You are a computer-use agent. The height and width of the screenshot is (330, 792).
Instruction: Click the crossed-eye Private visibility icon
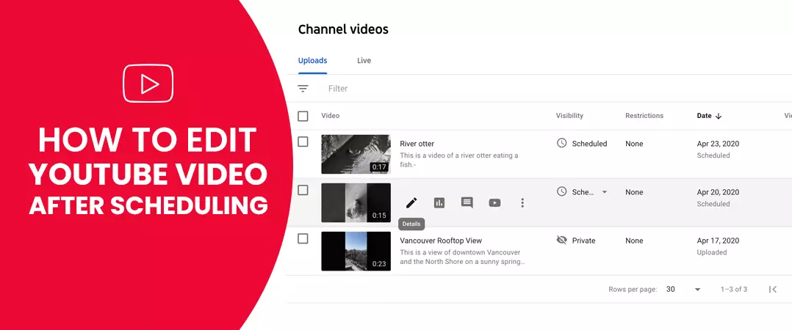561,241
